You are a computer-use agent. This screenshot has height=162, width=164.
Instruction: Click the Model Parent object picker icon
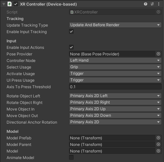coord(158,144)
